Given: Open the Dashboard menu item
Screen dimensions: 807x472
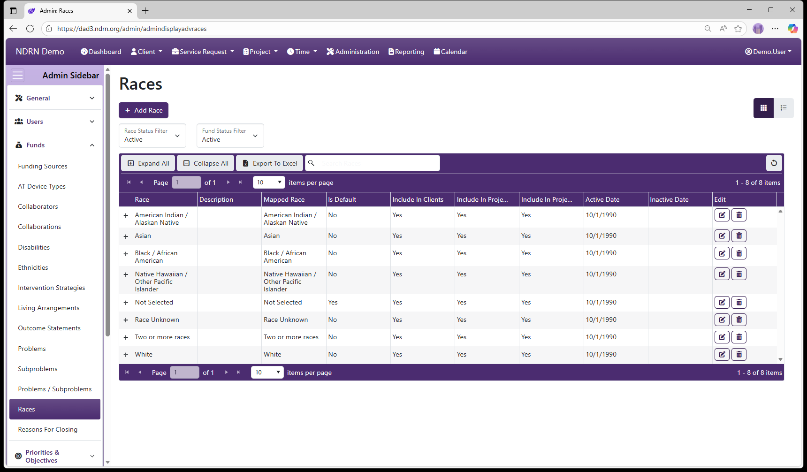Looking at the screenshot, I should coord(101,52).
